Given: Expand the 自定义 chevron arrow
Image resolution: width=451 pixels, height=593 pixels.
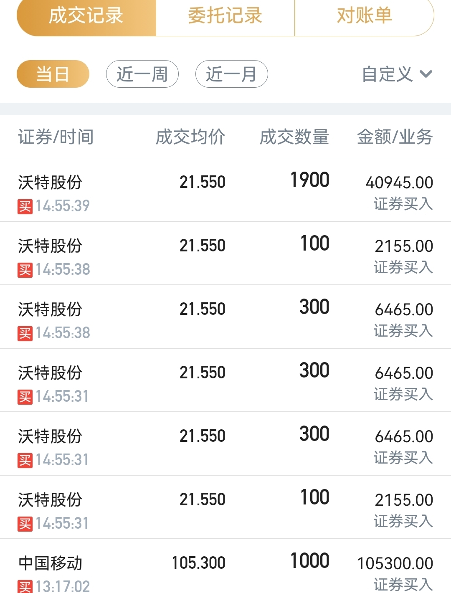Looking at the screenshot, I should point(426,74).
